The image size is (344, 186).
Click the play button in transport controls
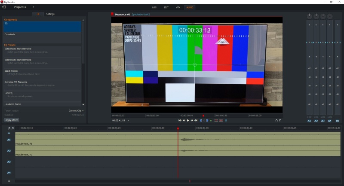(x=187, y=121)
